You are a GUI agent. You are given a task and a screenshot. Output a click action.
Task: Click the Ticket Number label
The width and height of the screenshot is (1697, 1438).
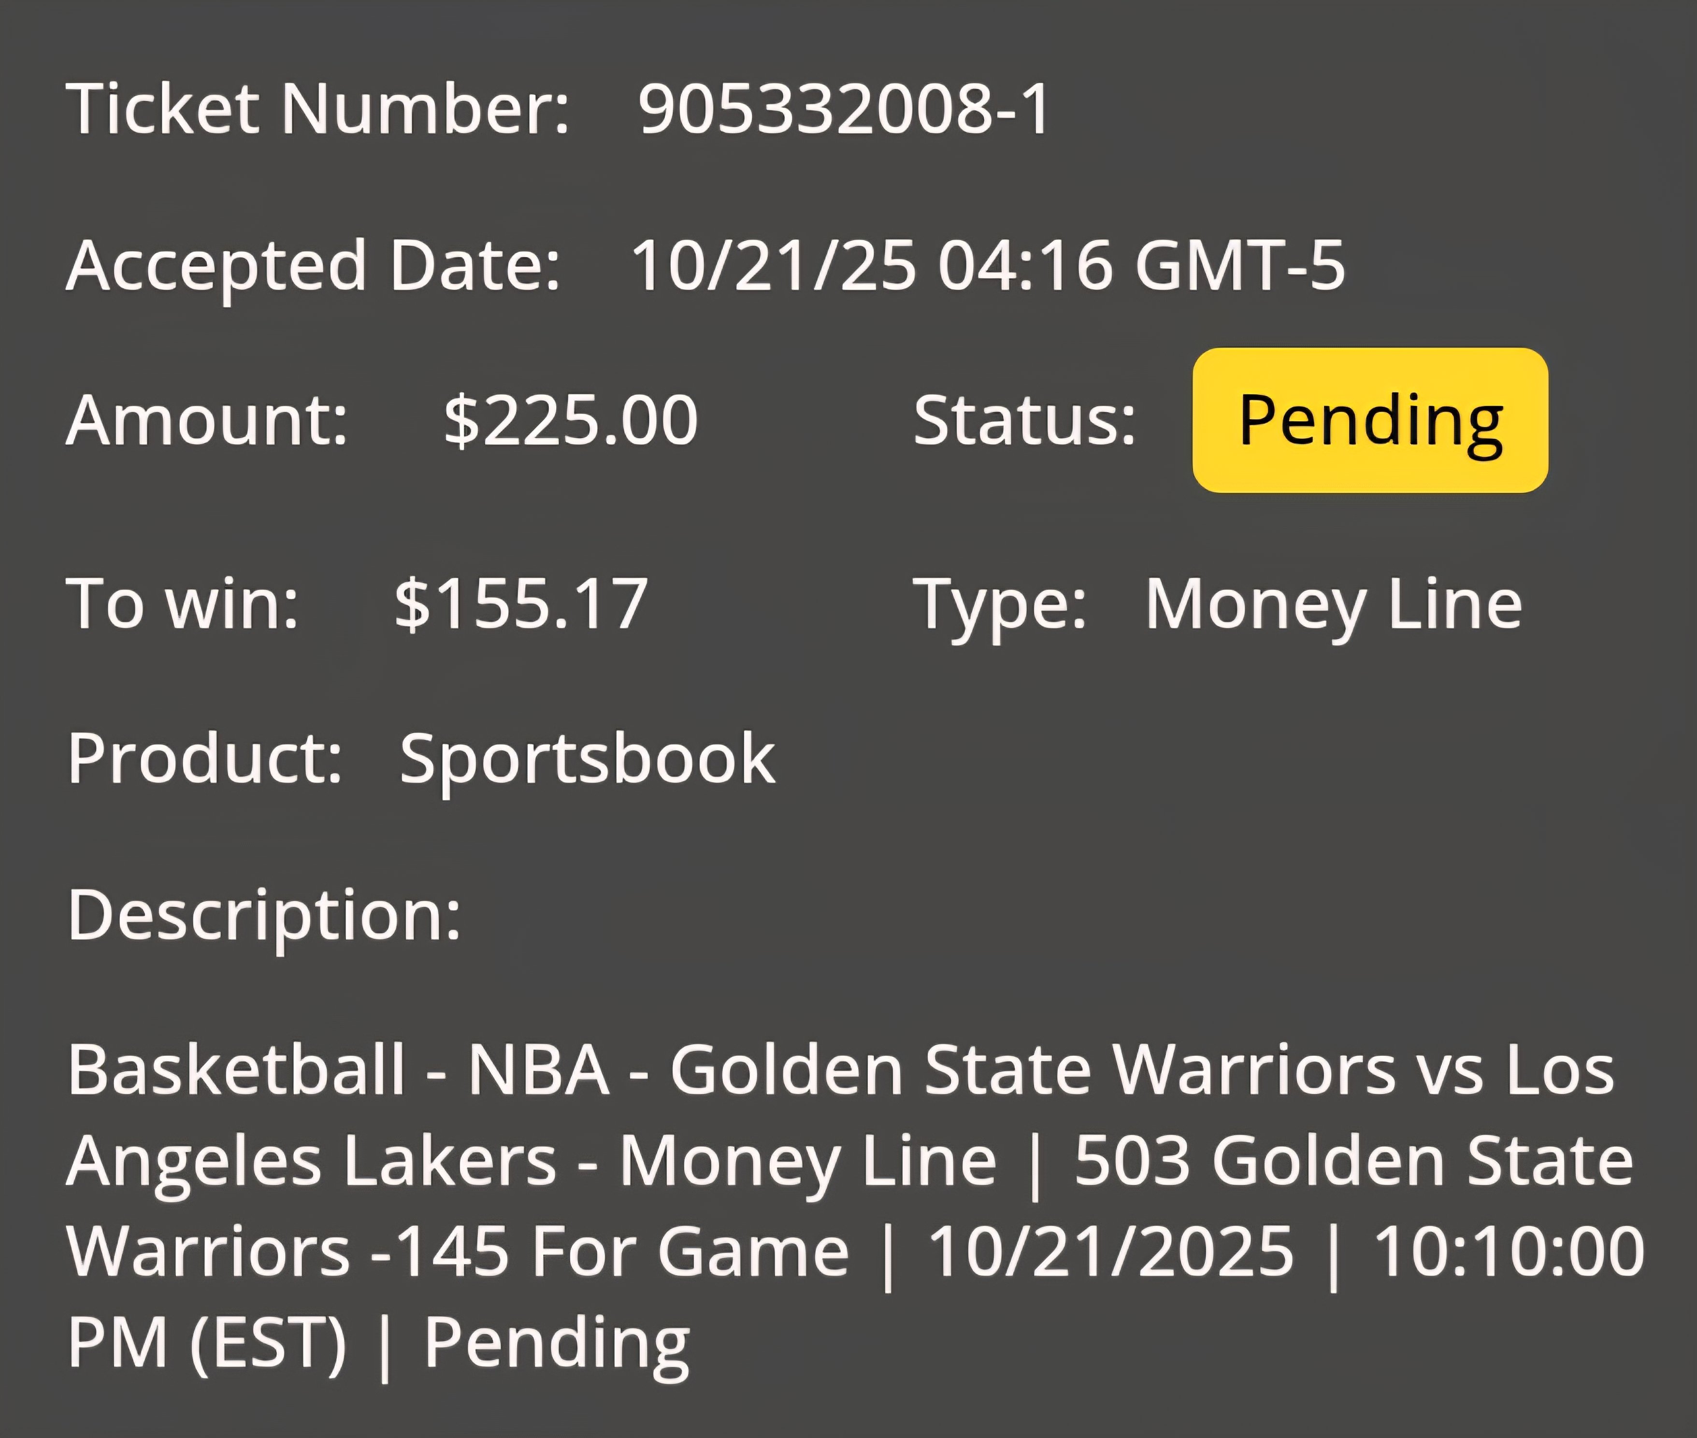tap(318, 108)
